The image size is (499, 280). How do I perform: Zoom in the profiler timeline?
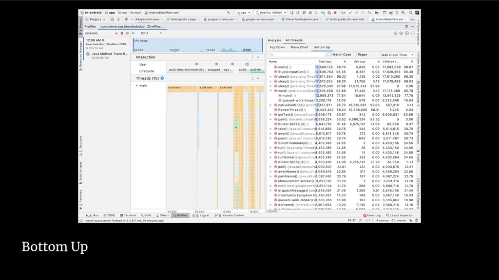pos(401,34)
